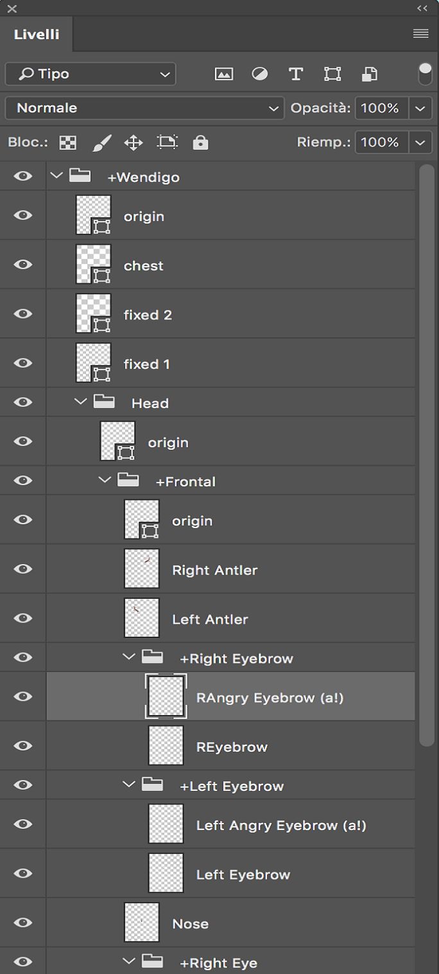Open the Livelli panel menu
Screen dimensions: 439x974
click(420, 33)
